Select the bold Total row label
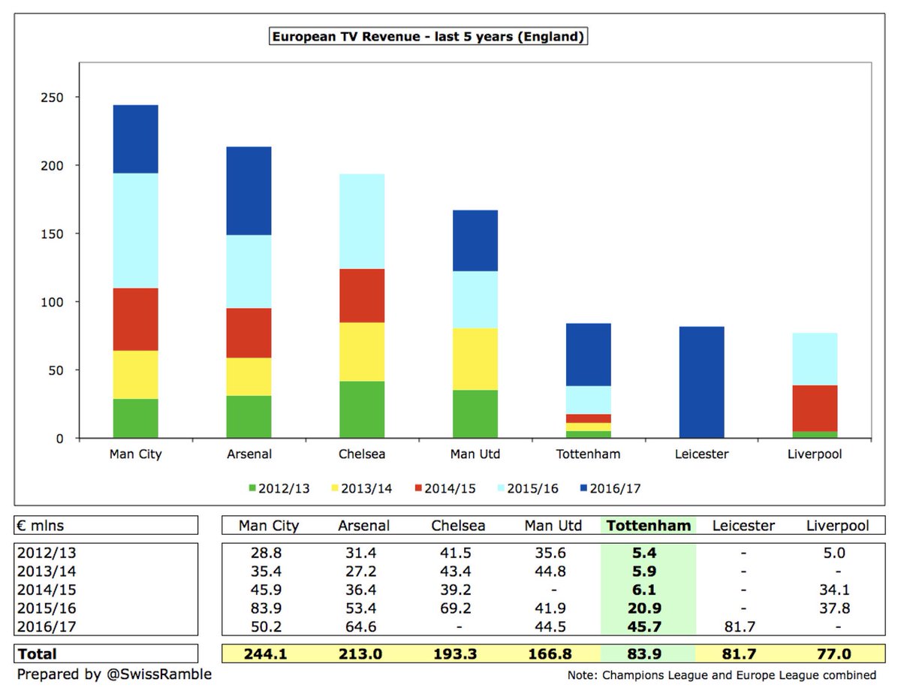 coord(38,654)
